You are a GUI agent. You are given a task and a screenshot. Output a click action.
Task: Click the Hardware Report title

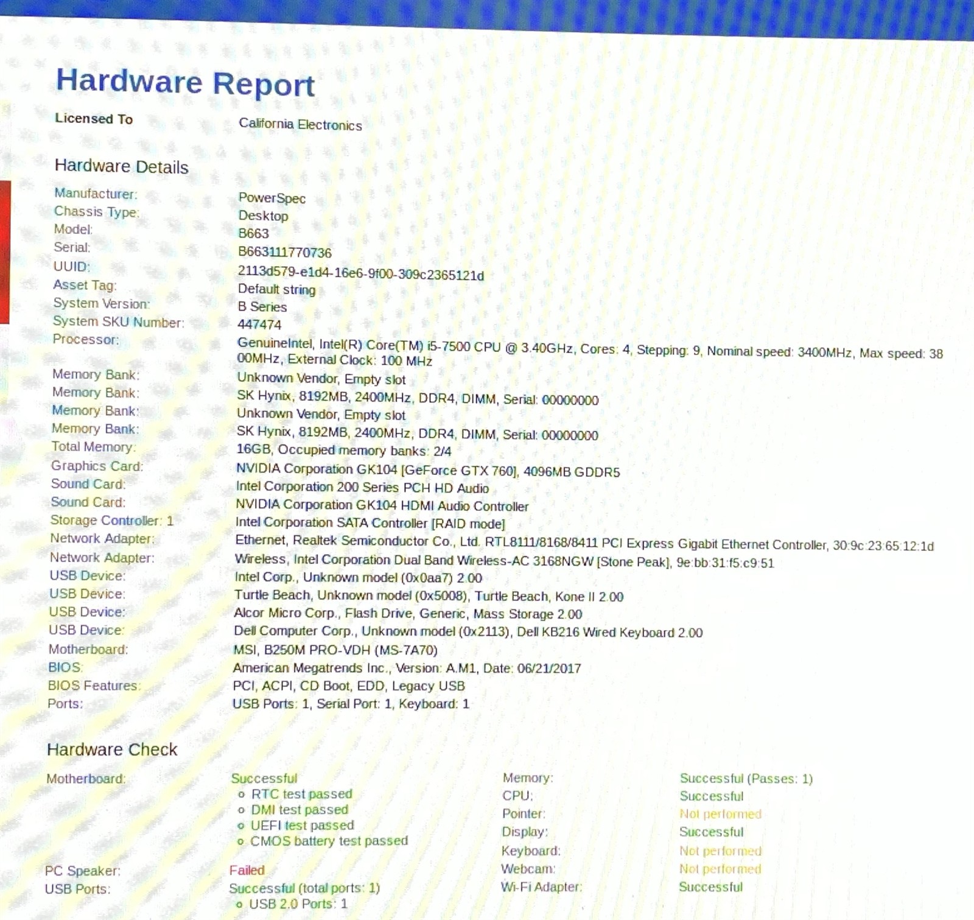coord(186,83)
